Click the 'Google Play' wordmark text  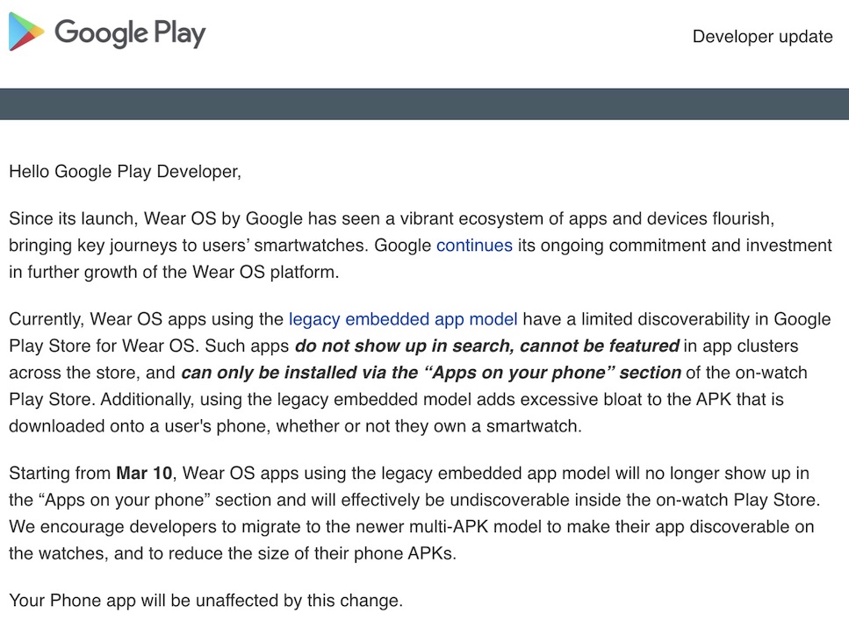[130, 33]
